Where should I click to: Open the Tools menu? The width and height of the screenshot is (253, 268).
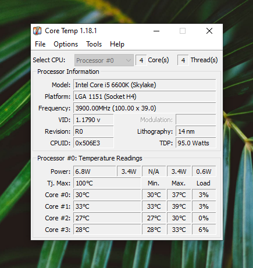[x=94, y=44]
